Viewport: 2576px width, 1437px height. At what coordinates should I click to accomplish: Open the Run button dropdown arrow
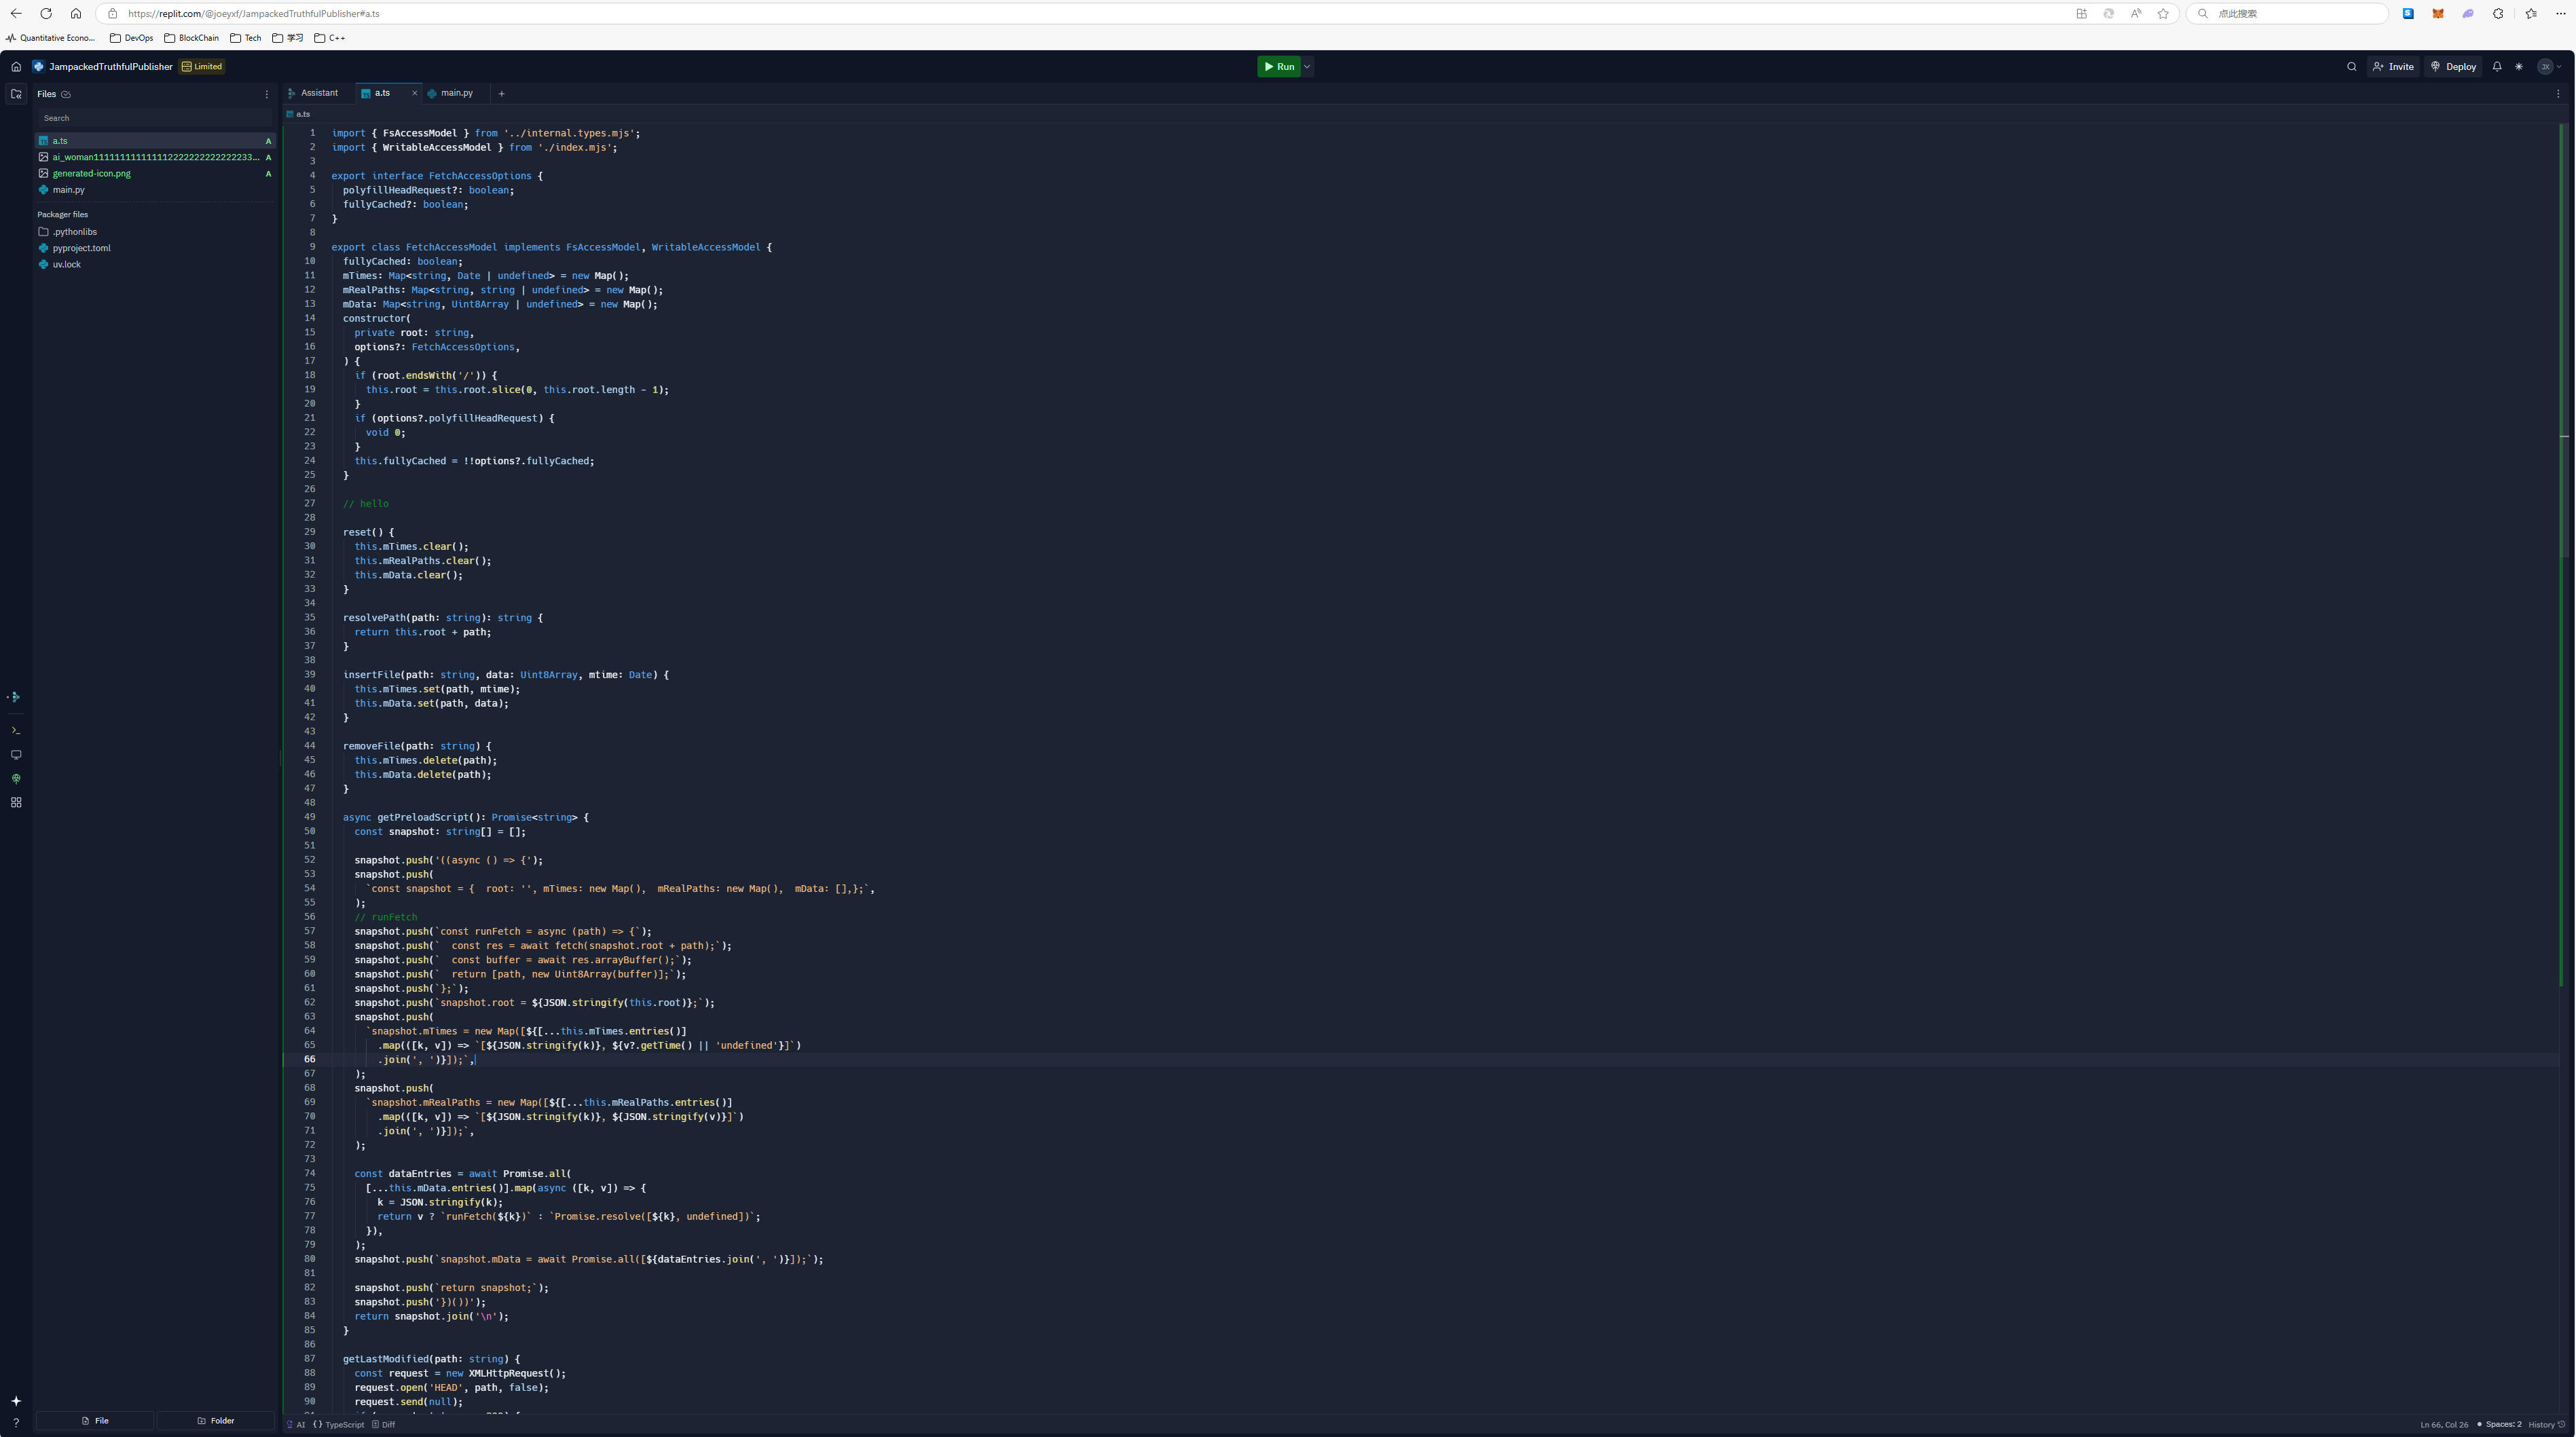(1307, 67)
